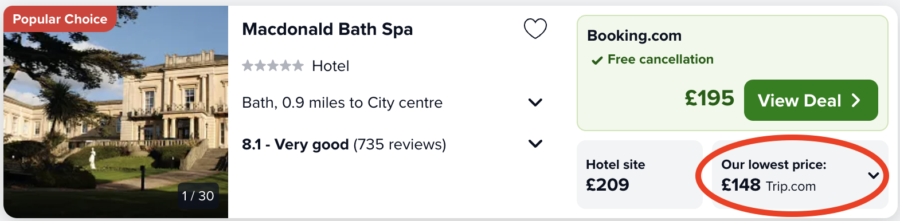Click the Popular Choice badge
Screen dimensions: 900x221
60,19
